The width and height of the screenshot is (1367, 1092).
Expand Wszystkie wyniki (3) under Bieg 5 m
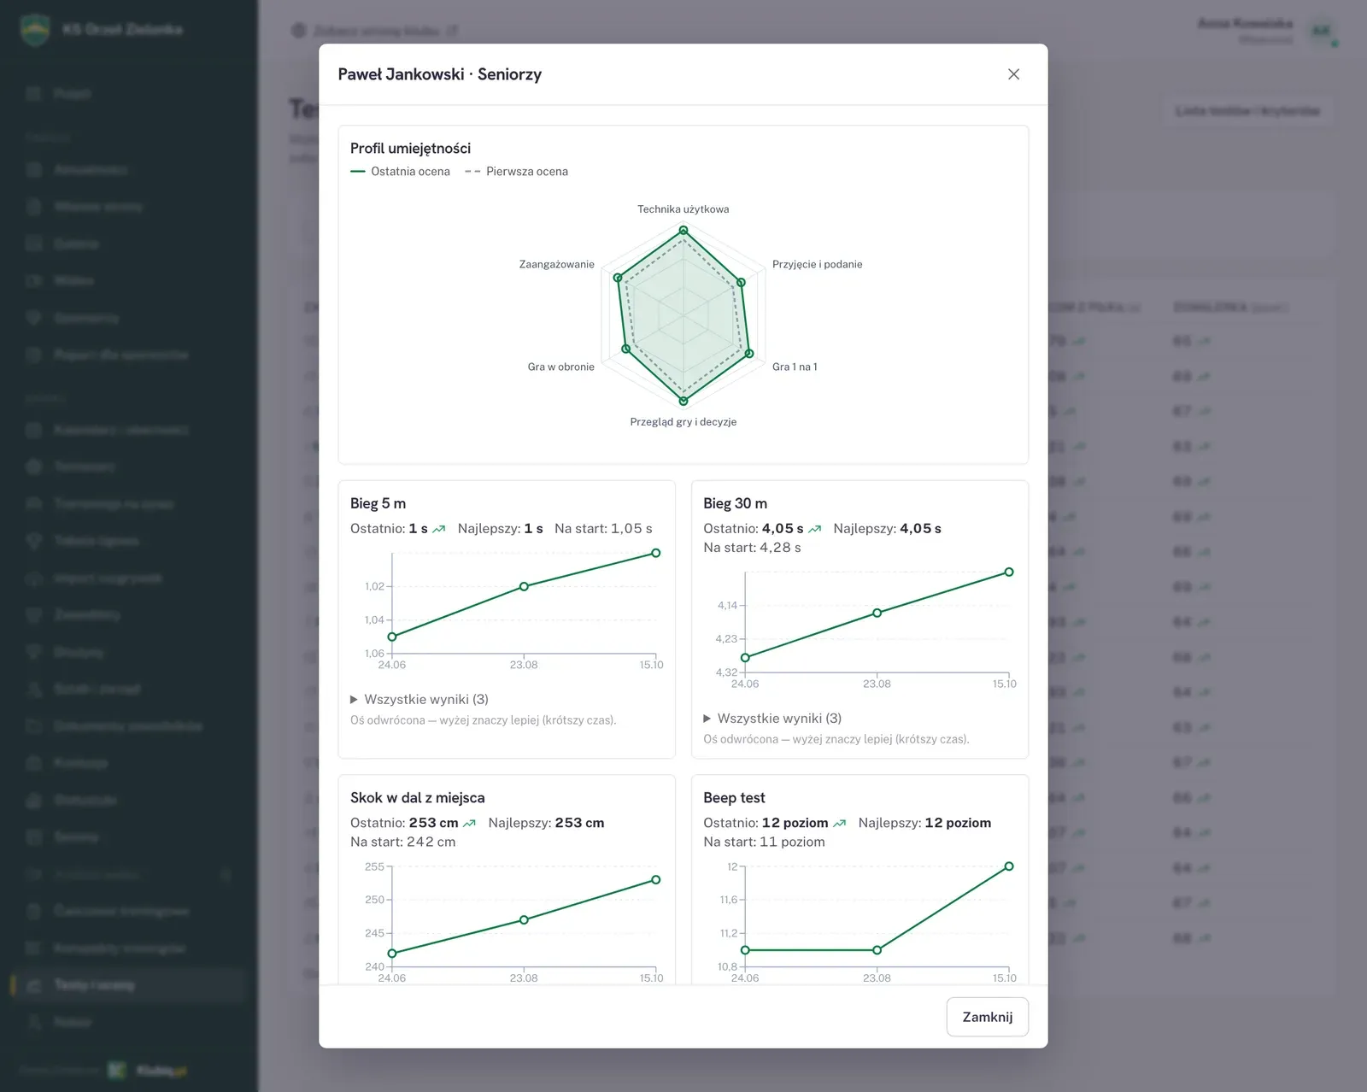(419, 699)
